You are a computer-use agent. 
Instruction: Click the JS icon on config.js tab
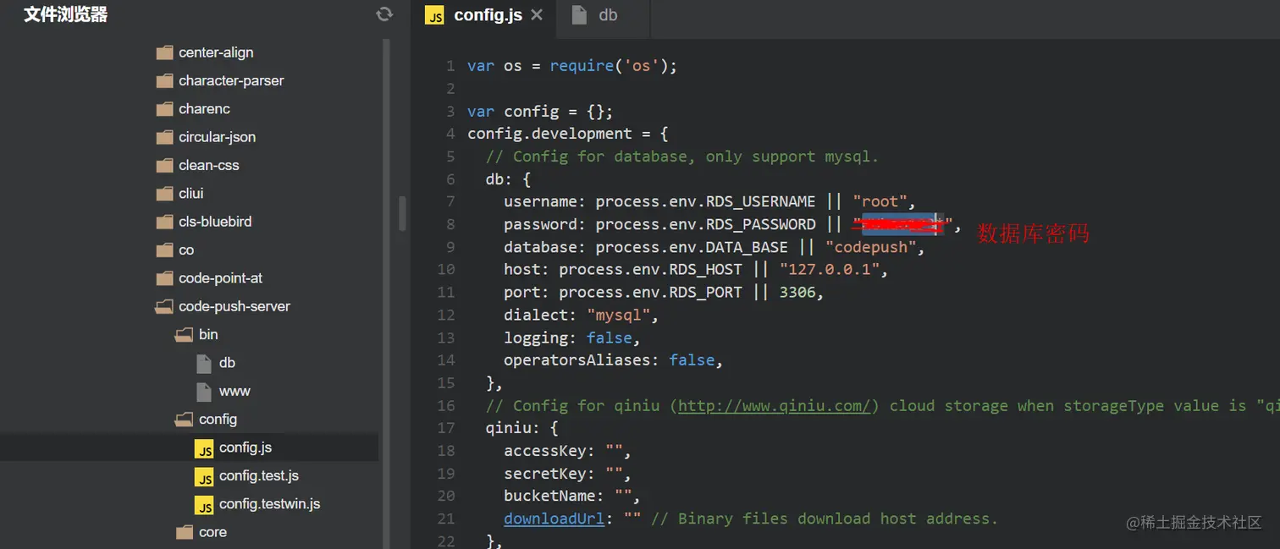coord(434,15)
